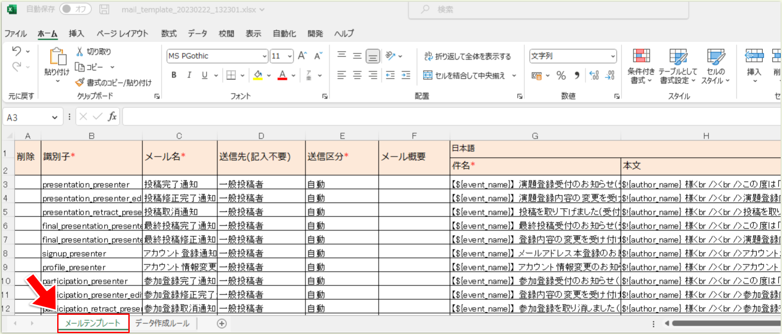The height and width of the screenshot is (334, 782).
Task: Click the Insert (挿入) cells icon
Action: click(x=754, y=56)
